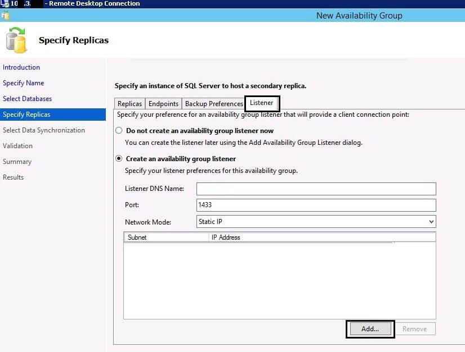This screenshot has height=352, width=465.
Task: Open the Specify Name step in sidebar
Action: (x=23, y=83)
